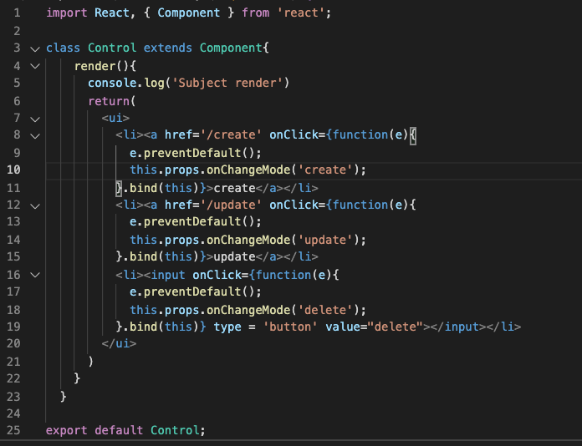Click .bind(this) on line 15

click(161, 256)
